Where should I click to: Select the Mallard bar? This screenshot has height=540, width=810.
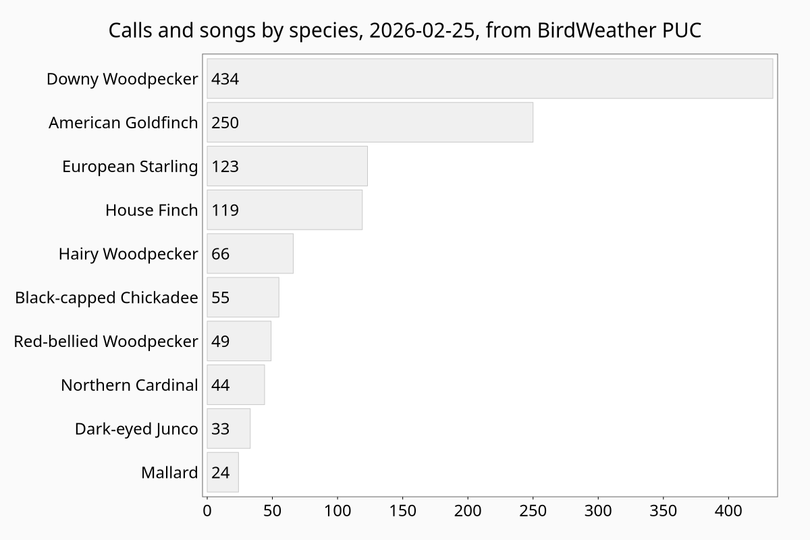point(223,473)
